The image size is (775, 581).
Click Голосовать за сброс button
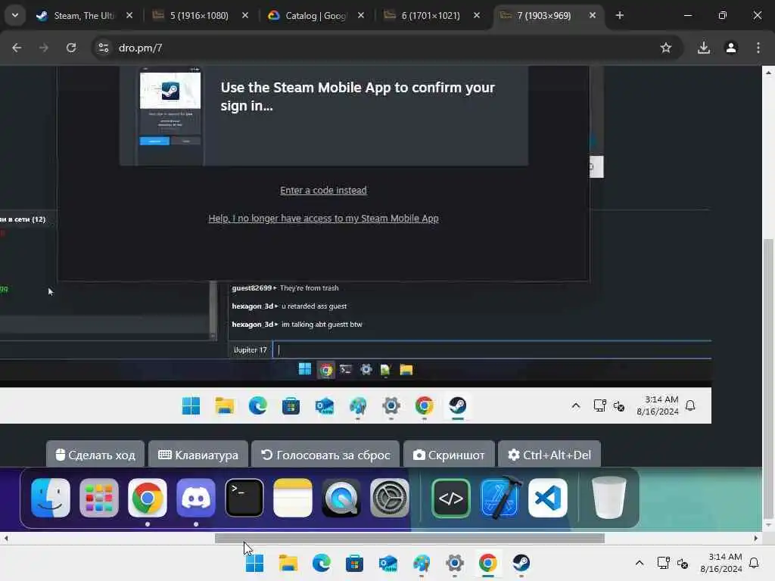325,455
